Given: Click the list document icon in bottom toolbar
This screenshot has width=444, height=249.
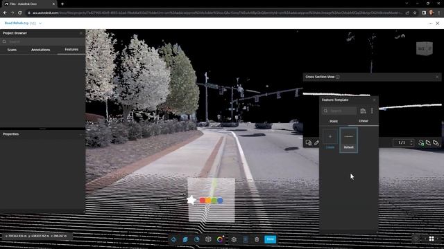Looking at the screenshot, I should [x=246, y=239].
